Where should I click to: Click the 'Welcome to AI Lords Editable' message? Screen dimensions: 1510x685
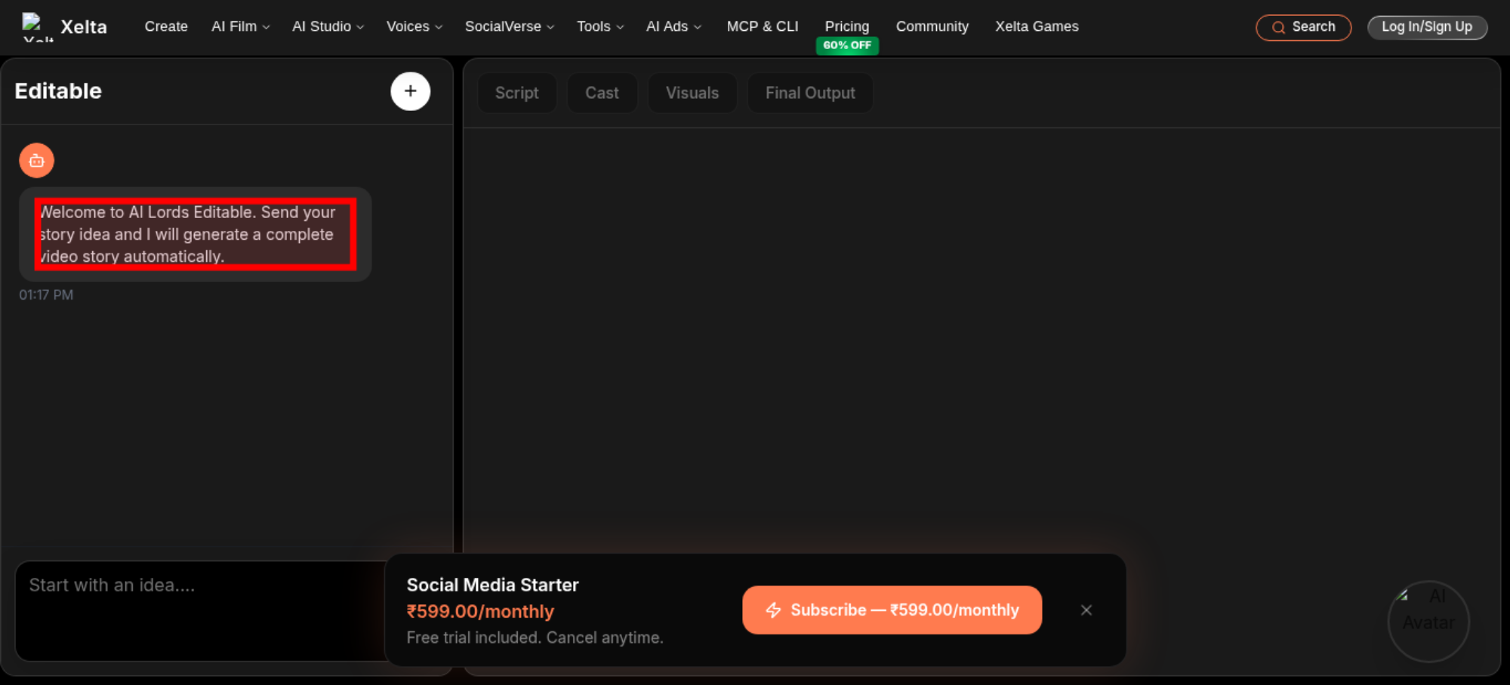195,235
